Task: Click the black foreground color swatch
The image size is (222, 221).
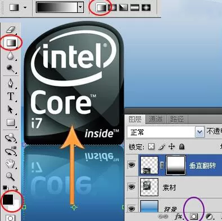Action: pos(8,200)
